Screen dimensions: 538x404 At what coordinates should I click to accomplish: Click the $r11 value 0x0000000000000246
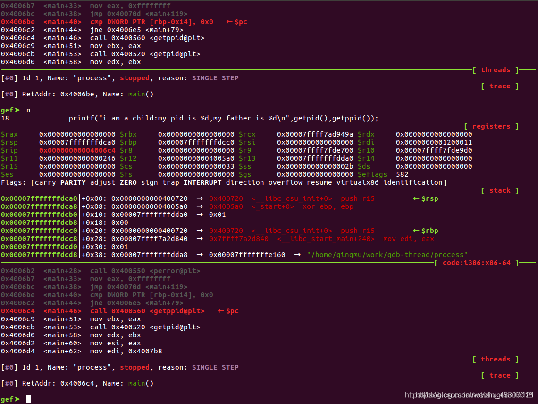pos(77,158)
